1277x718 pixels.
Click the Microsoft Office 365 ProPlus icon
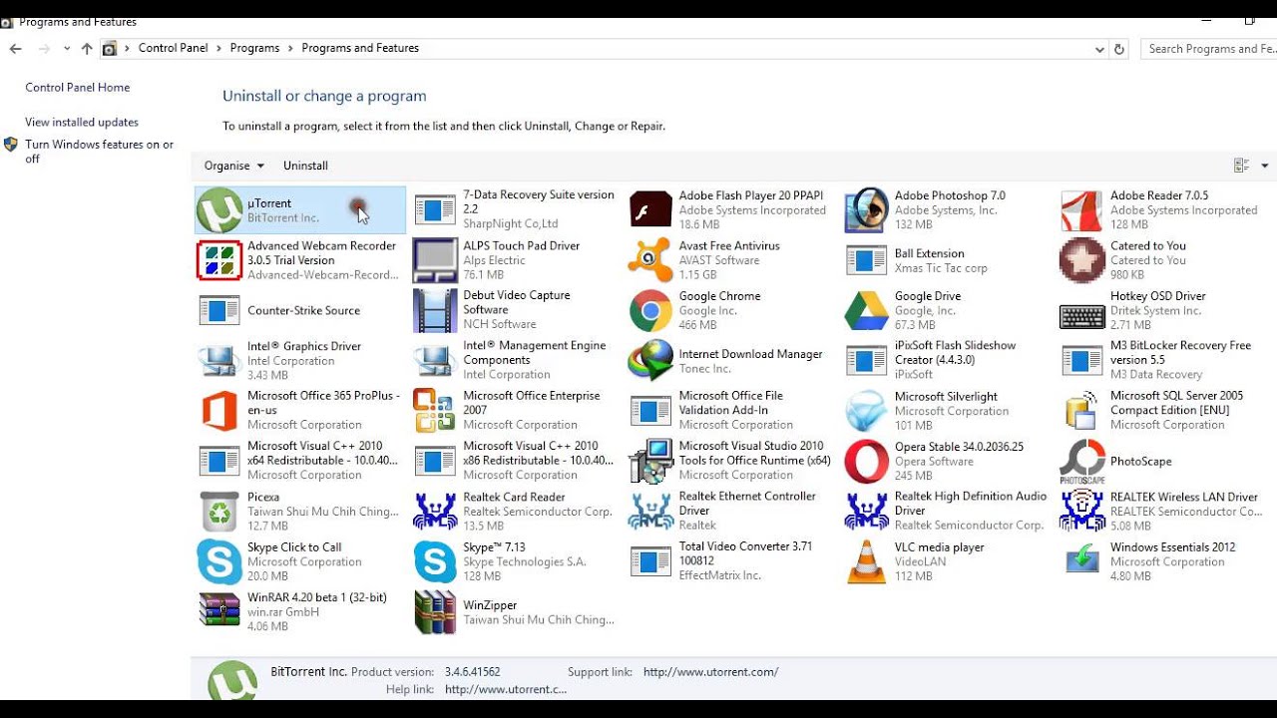[219, 411]
